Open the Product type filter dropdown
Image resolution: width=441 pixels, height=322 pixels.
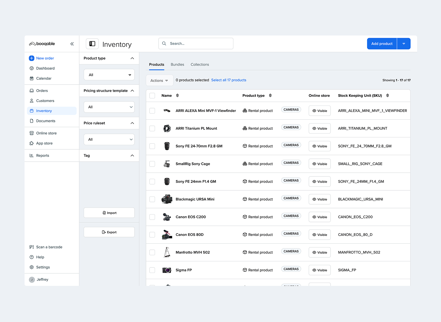click(x=109, y=75)
